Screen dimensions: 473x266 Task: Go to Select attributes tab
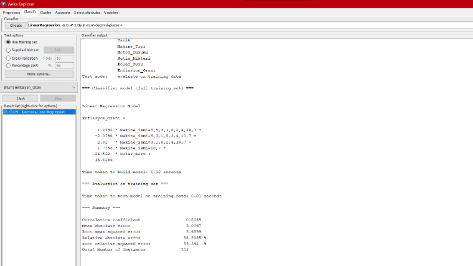[x=87, y=13]
